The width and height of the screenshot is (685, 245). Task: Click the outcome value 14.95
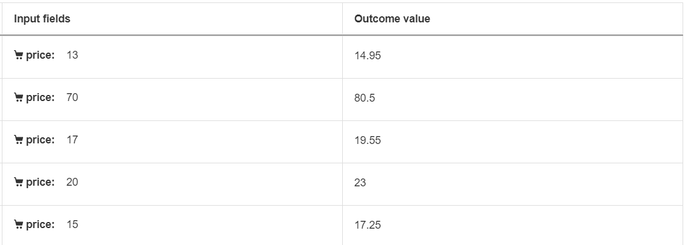(x=368, y=56)
